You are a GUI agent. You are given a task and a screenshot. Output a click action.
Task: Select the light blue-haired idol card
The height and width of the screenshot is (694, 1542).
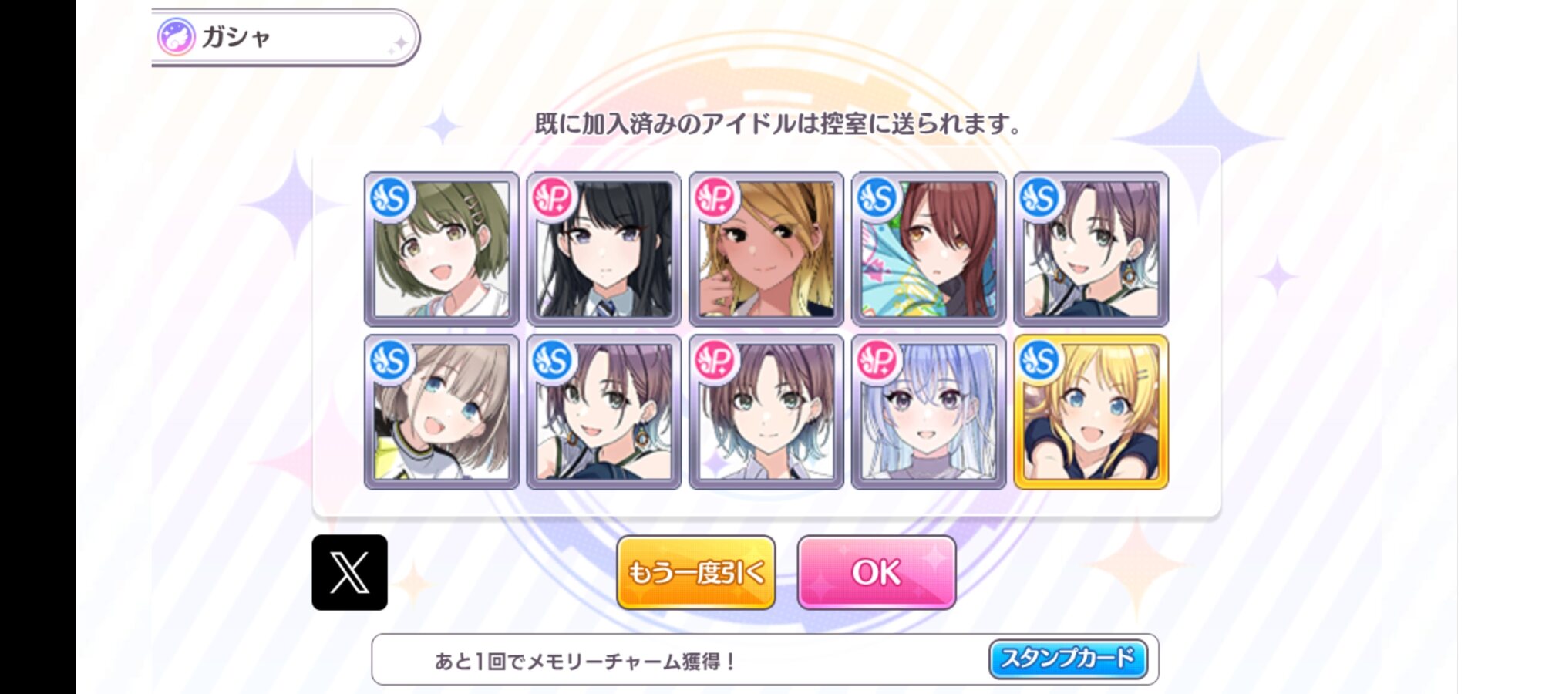928,412
